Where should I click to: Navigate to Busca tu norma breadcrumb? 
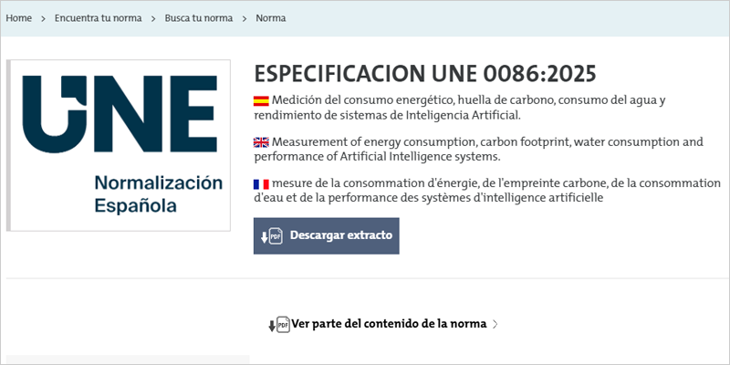198,18
